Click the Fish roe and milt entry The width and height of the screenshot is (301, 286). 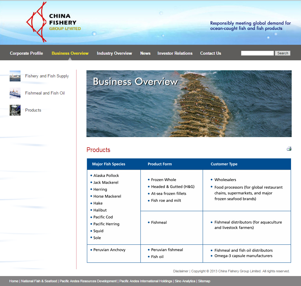(166, 201)
